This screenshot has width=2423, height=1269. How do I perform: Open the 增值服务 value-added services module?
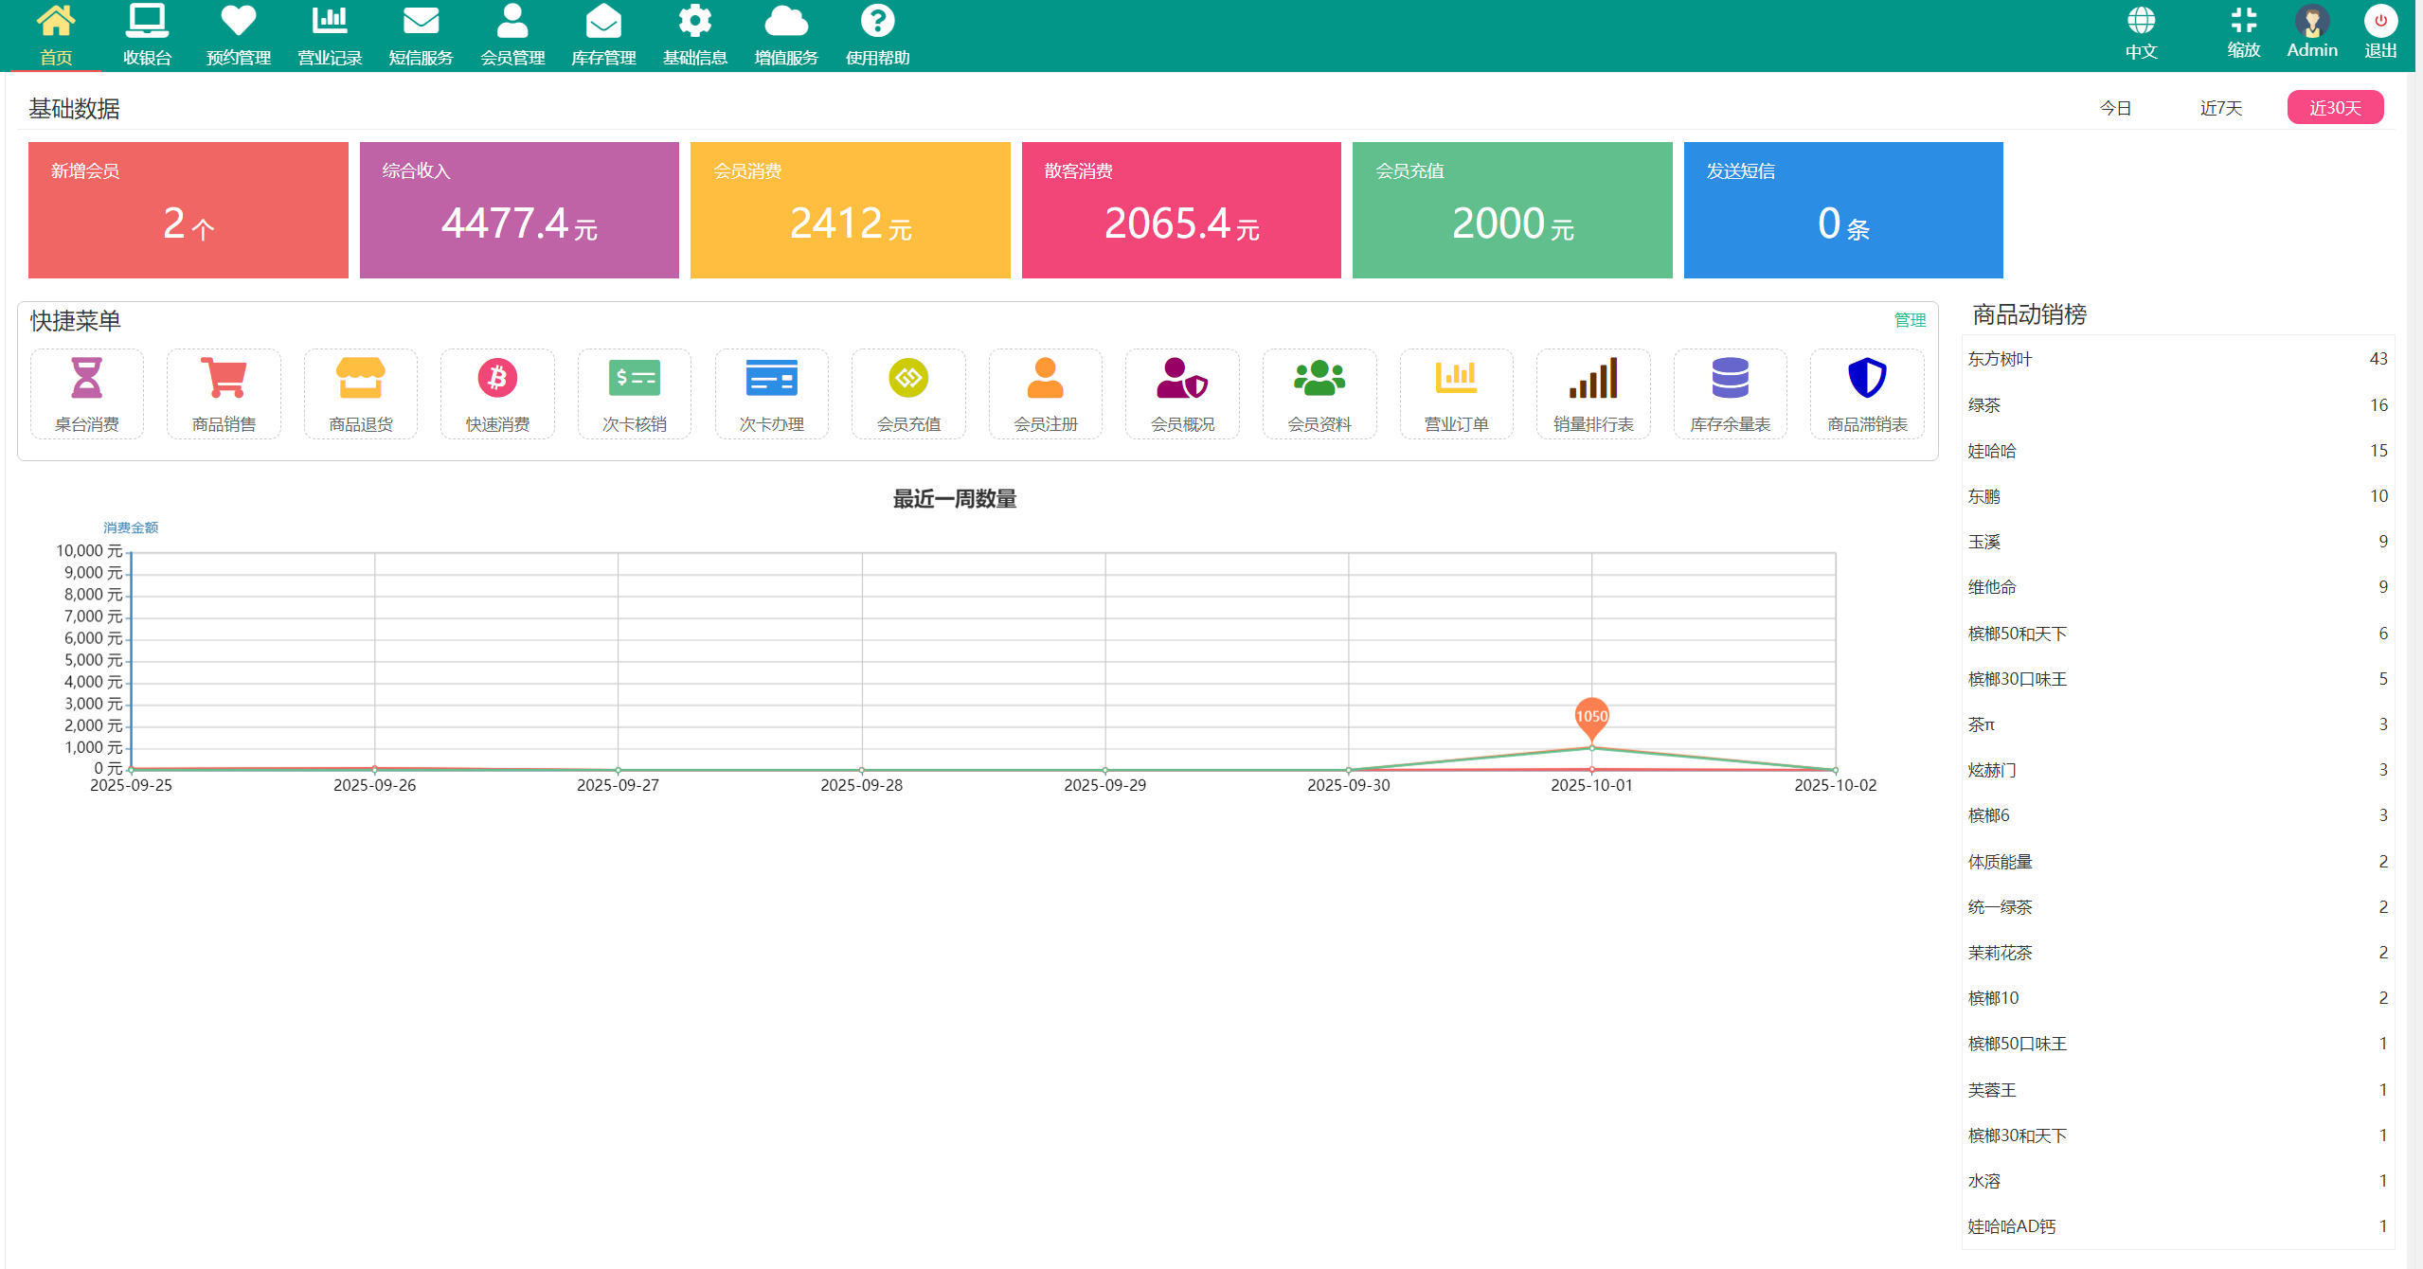[785, 33]
